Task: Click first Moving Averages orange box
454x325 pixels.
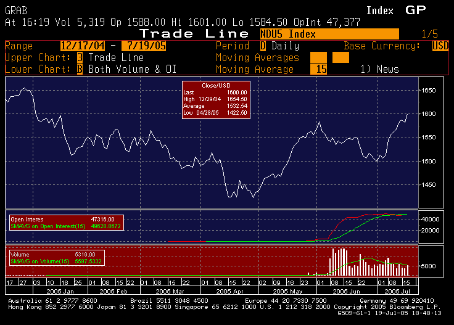Action: (x=318, y=57)
